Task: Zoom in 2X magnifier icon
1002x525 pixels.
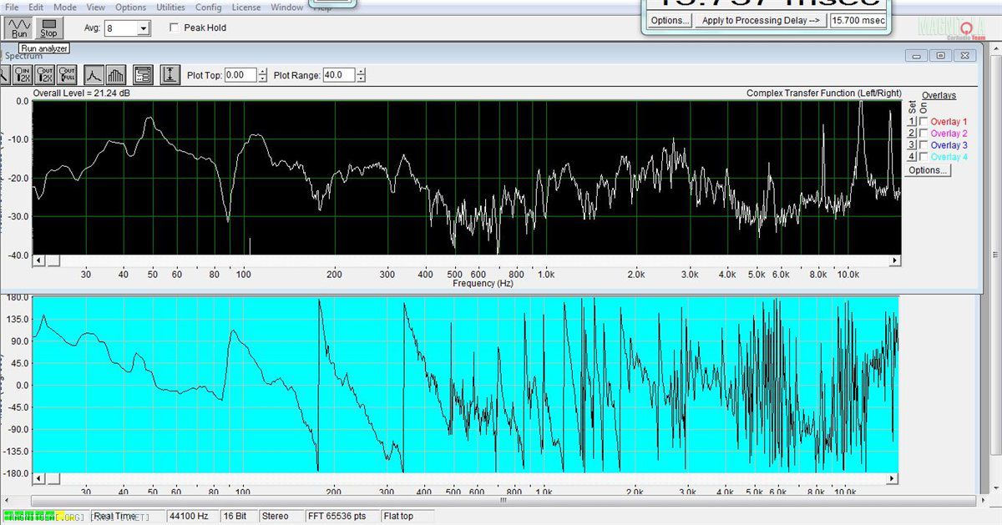Action: click(22, 75)
